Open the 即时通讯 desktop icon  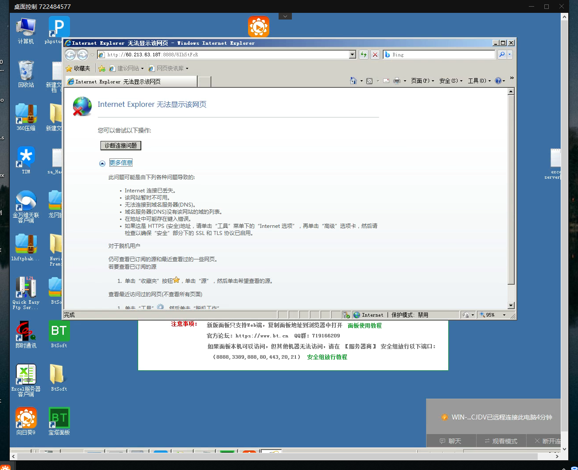26,334
